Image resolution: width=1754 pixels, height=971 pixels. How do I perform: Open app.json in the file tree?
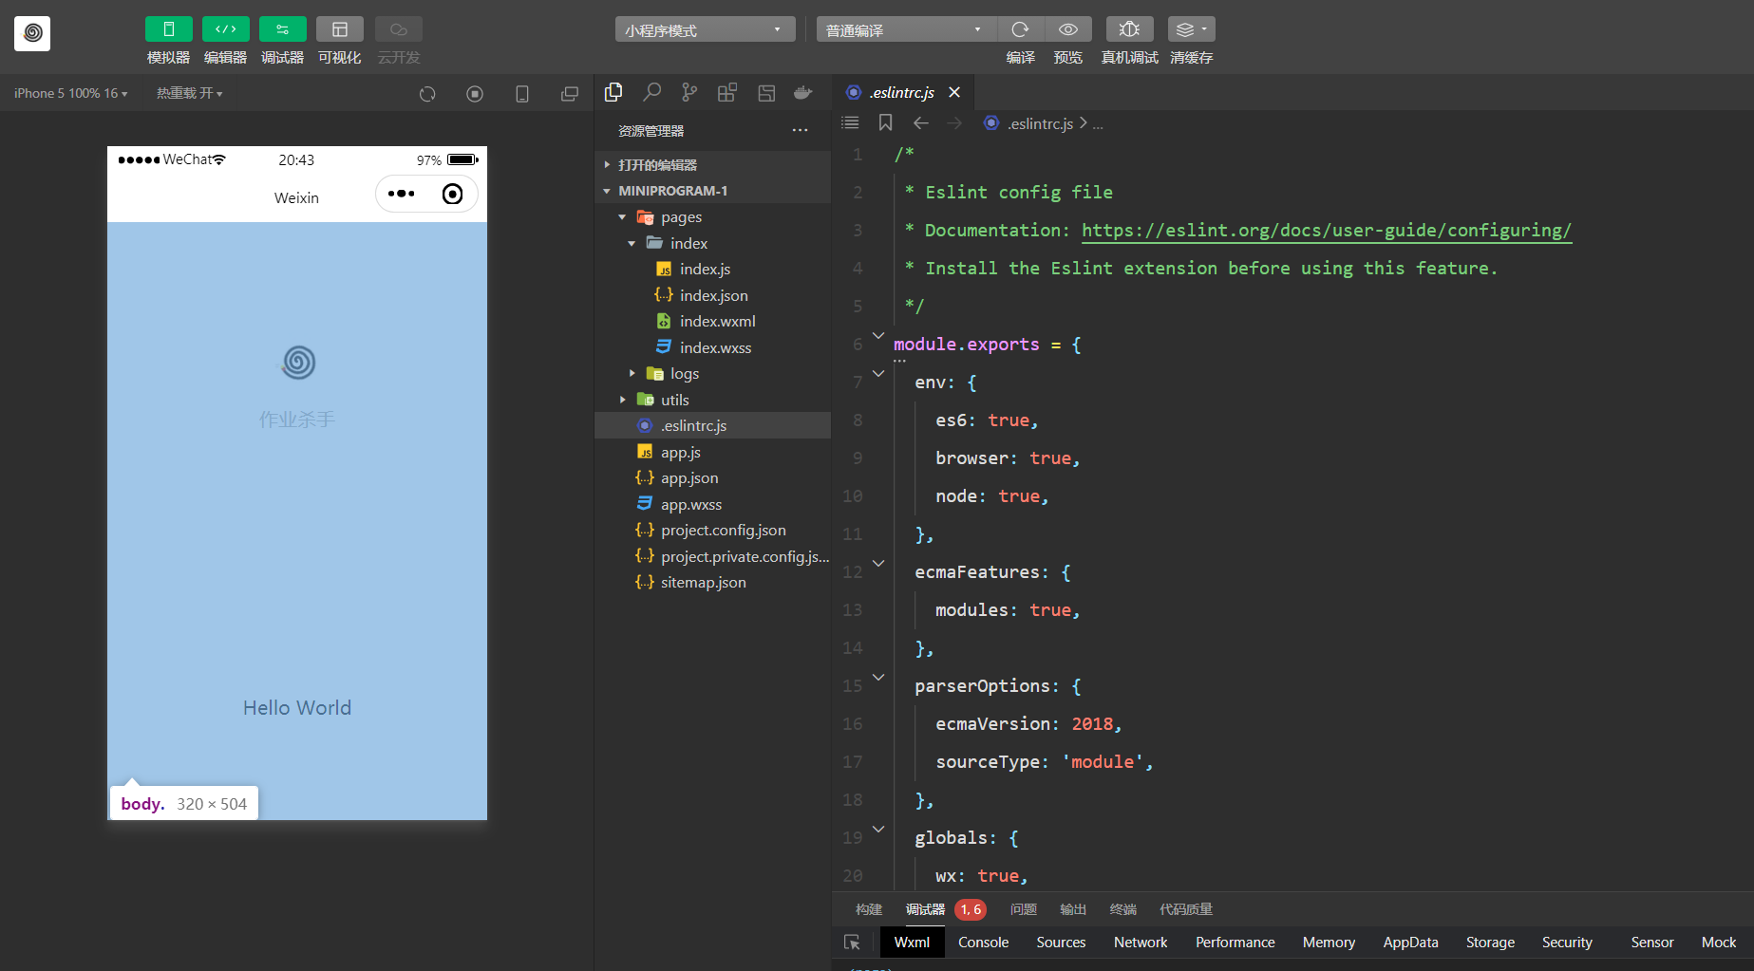pos(688,478)
